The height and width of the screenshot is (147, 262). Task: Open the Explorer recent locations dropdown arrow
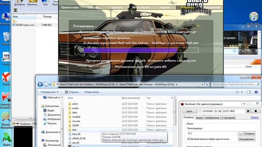50,85
